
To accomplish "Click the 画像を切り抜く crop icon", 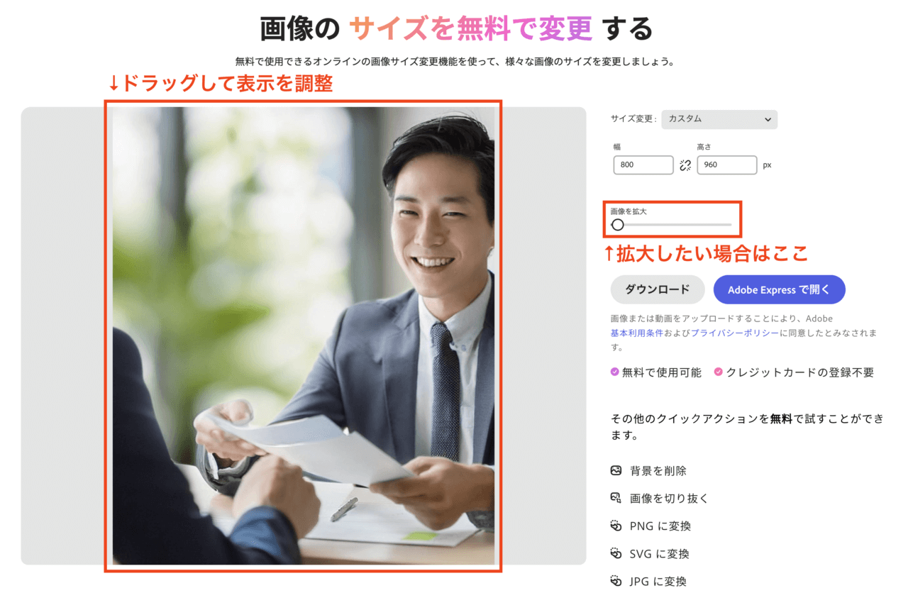I will 616,498.
